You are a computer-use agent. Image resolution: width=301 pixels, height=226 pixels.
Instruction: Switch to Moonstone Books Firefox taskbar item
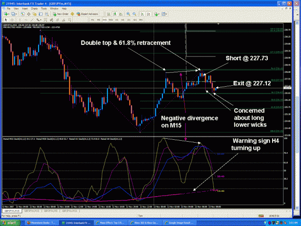pos(41,223)
